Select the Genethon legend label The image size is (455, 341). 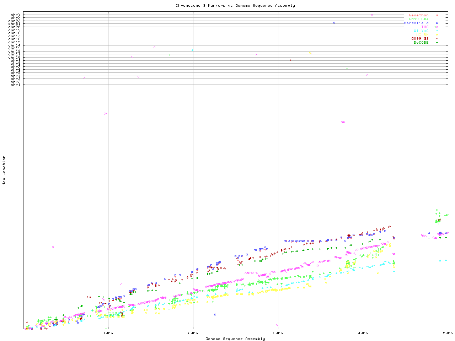click(x=418, y=15)
